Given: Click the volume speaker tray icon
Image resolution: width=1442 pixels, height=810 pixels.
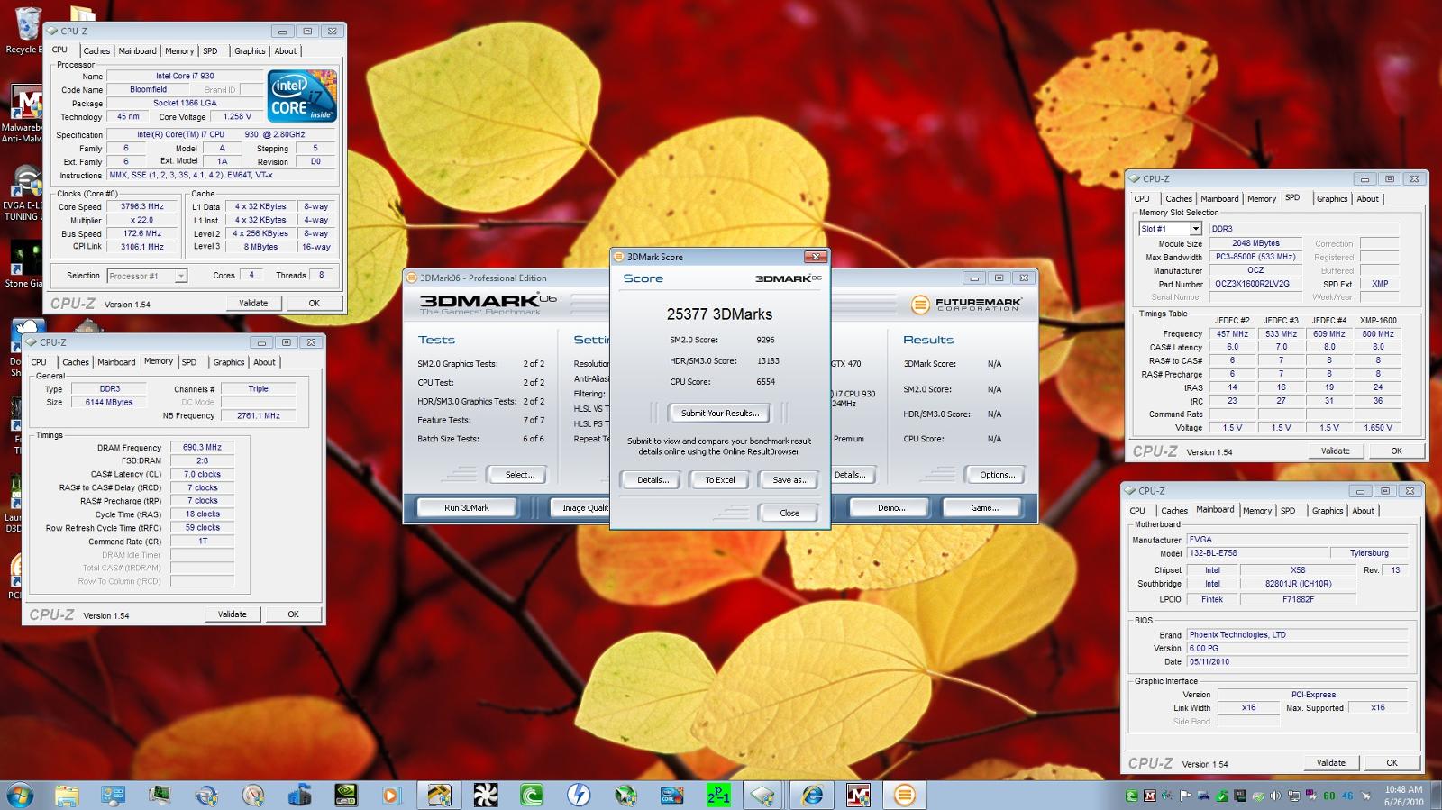Looking at the screenshot, I should pyautogui.click(x=1275, y=796).
